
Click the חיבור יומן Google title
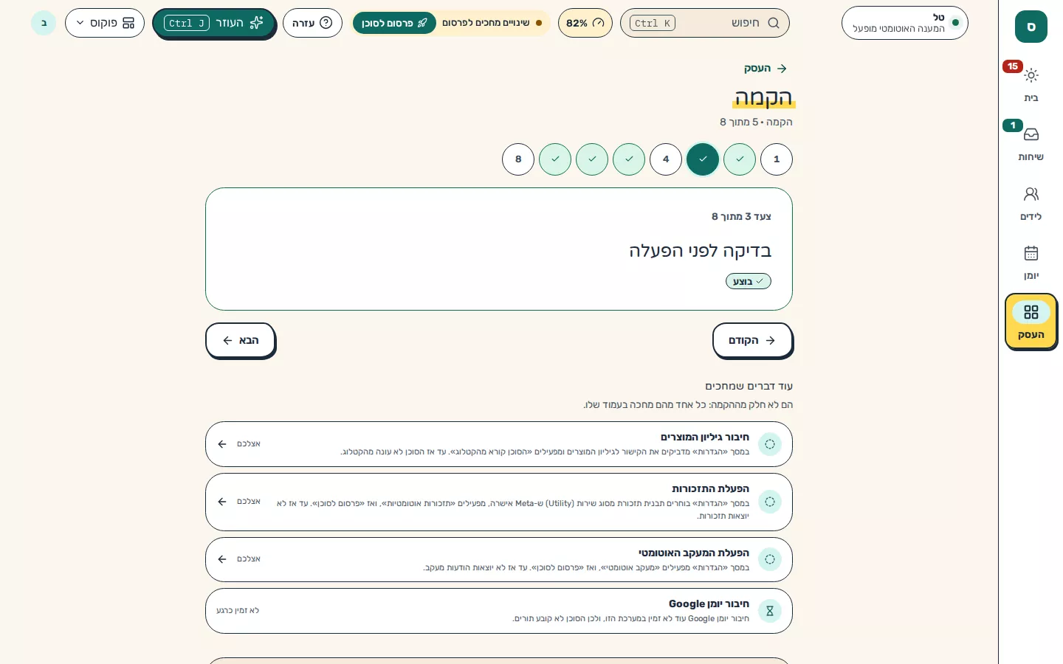tap(709, 604)
